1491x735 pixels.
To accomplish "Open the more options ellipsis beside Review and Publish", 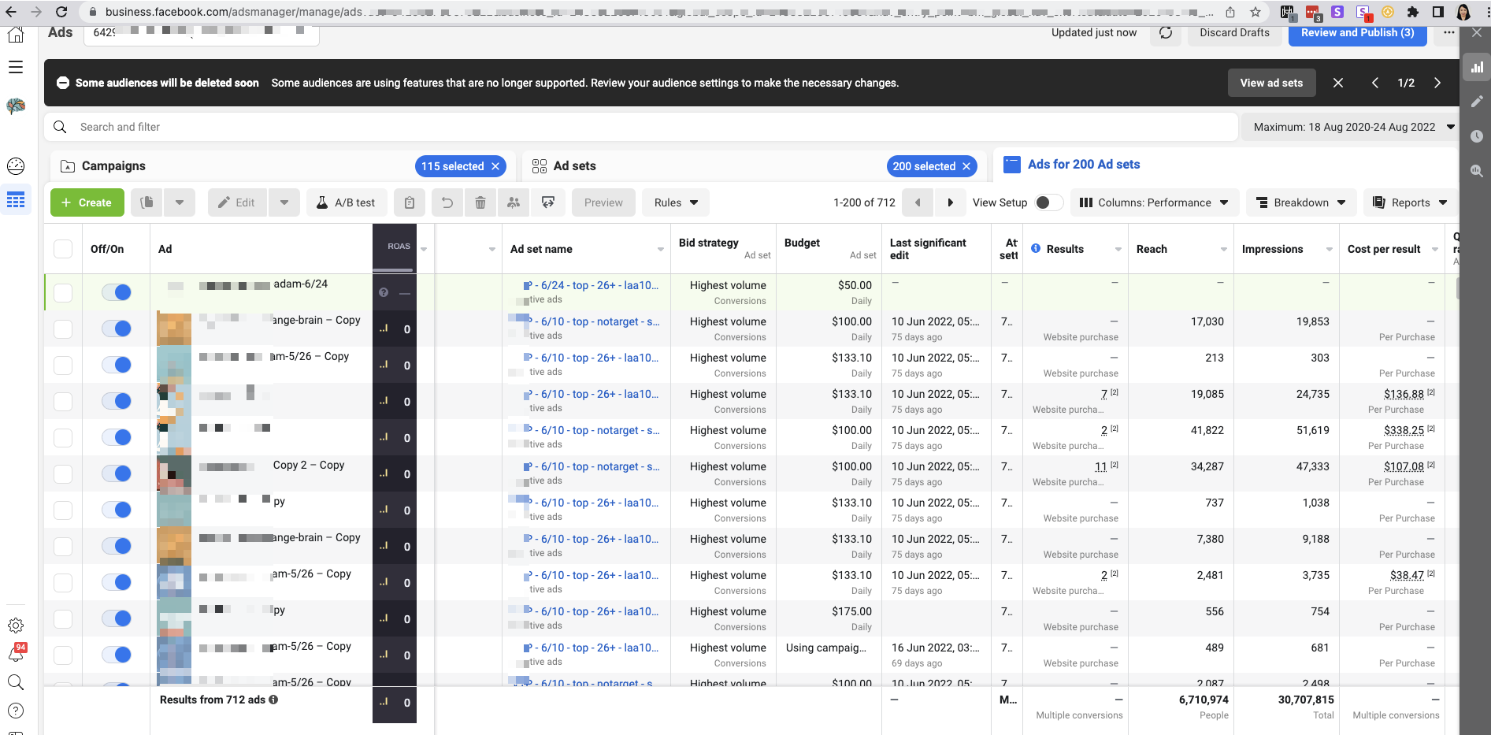I will click(x=1449, y=33).
